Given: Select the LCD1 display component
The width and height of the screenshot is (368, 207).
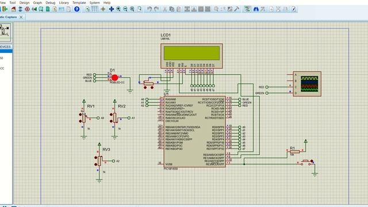Looking at the screenshot, I should (191, 56).
